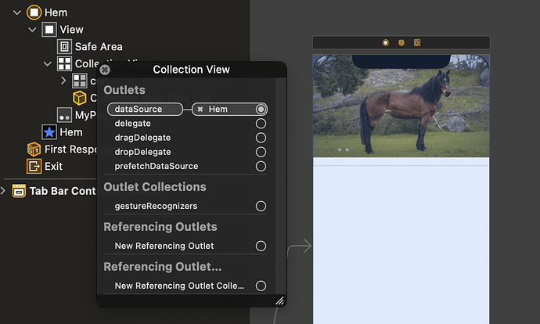Click the prefetchDataSource outlet circle

[261, 166]
